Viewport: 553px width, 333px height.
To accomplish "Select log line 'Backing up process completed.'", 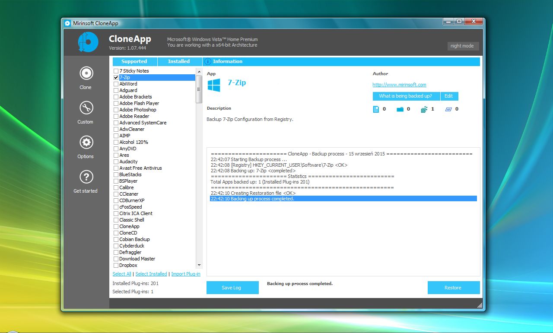I will coord(343,199).
